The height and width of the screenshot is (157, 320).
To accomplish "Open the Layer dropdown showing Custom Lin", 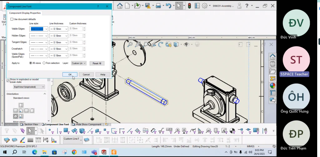I will click(79, 63).
